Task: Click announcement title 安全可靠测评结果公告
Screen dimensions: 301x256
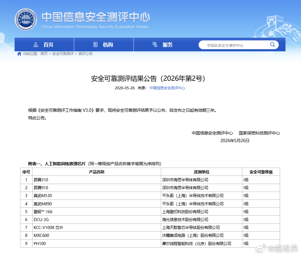Action: [x=148, y=79]
